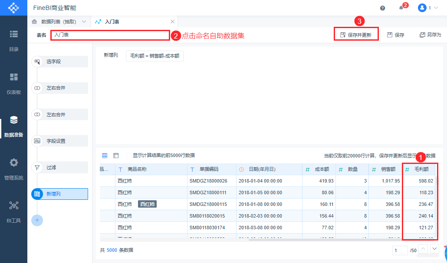Click the 598.02 gross profit cell

click(x=418, y=181)
